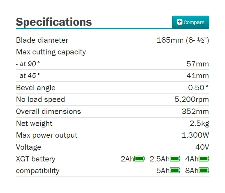This screenshot has height=193, width=225.
Task: Click the 2.5kg net weight value
Action: [199, 124]
